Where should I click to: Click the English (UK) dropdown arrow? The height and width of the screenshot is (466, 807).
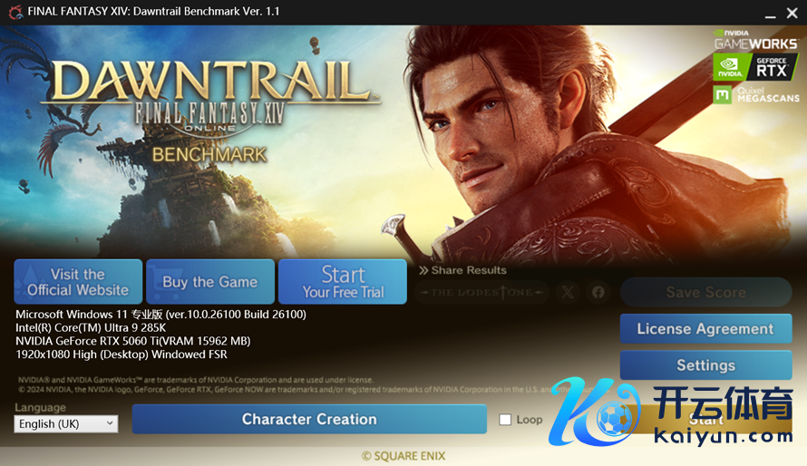[110, 423]
